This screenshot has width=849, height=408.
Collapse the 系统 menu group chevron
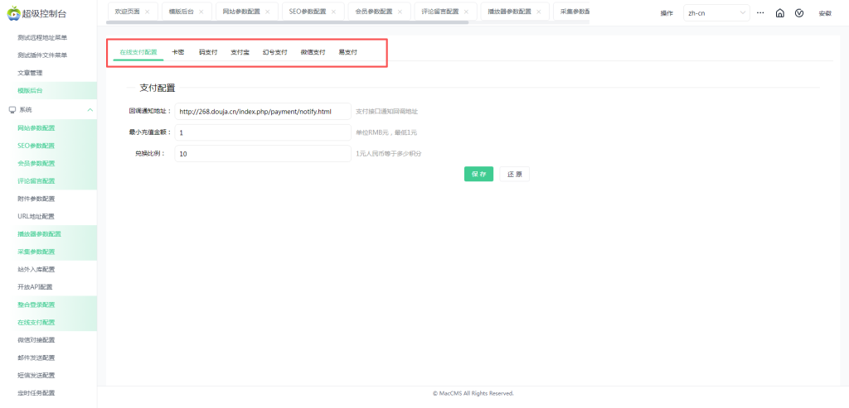[x=90, y=110]
